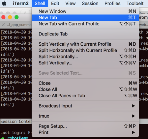Expand the Print submenu
Screen dimensions: 148x139
coord(85,132)
